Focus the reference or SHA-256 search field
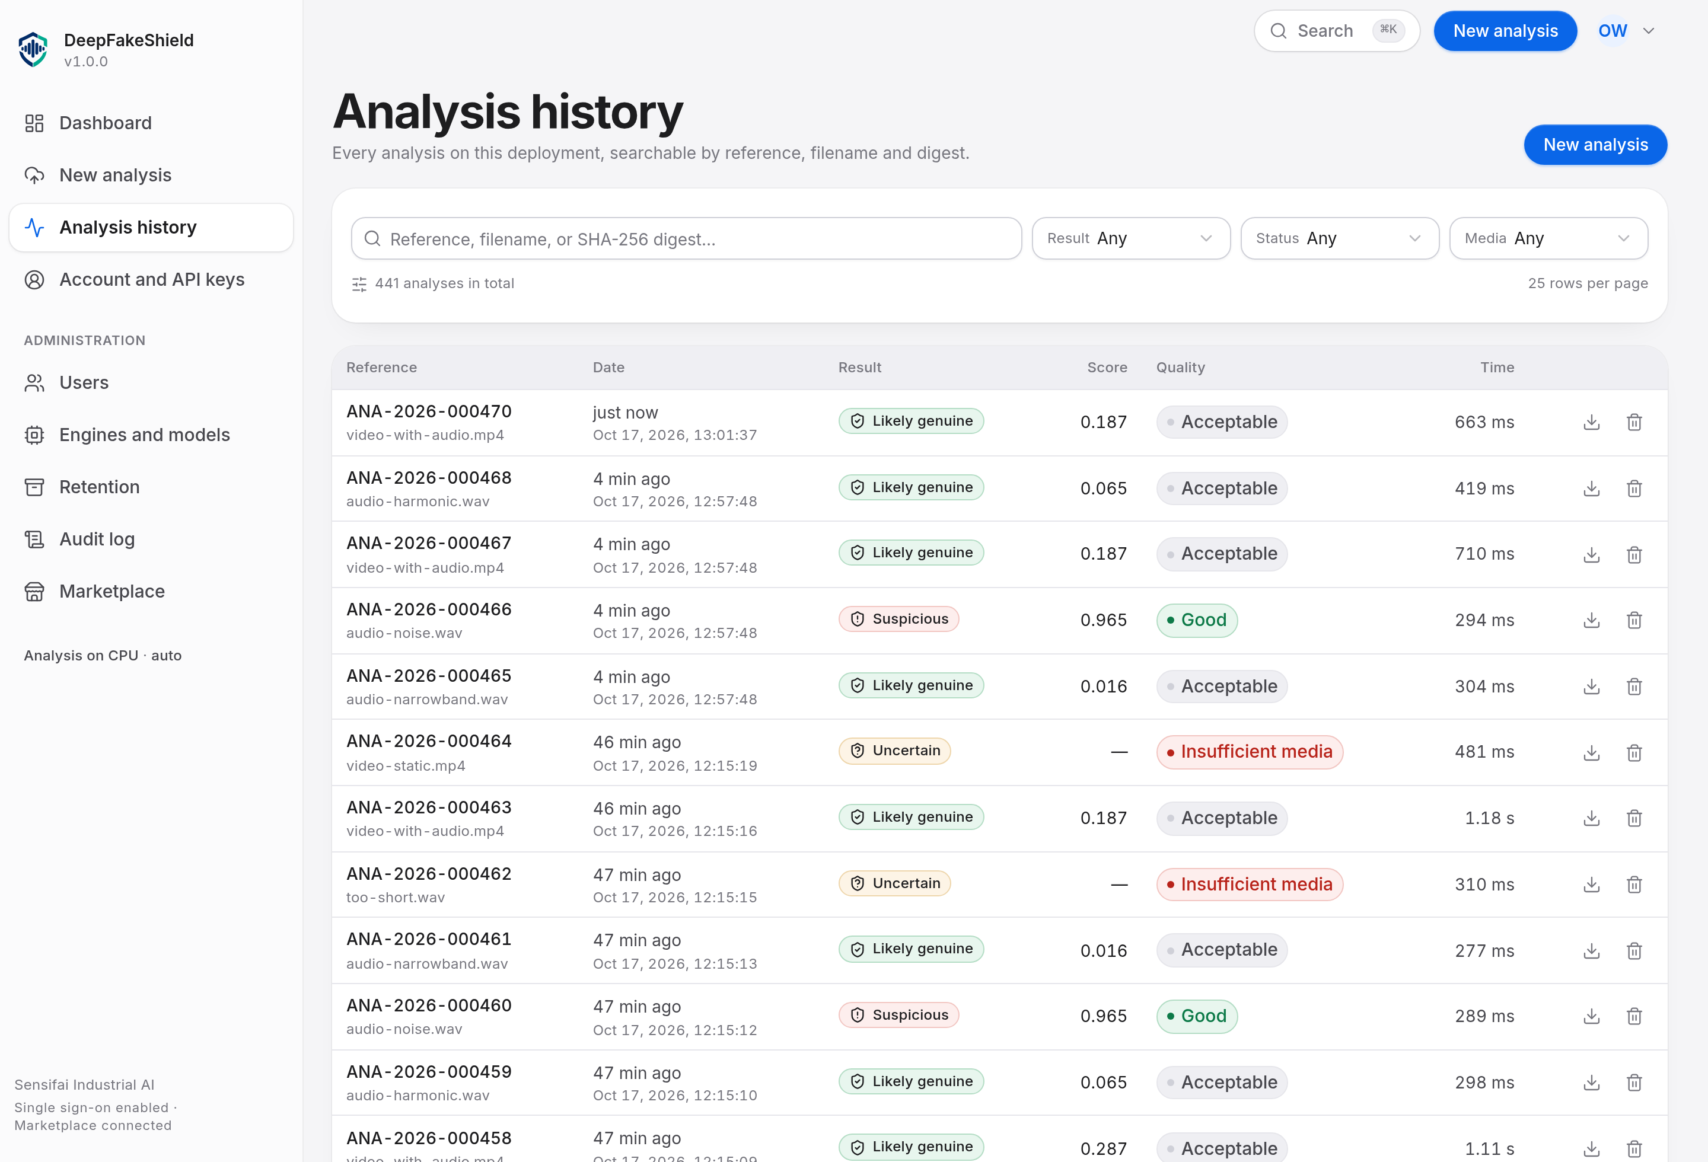The image size is (1708, 1162). pyautogui.click(x=686, y=238)
